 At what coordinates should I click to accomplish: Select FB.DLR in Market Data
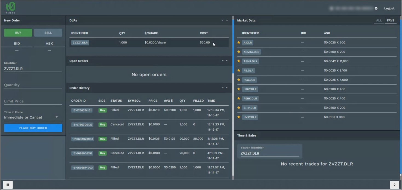pos(248,70)
